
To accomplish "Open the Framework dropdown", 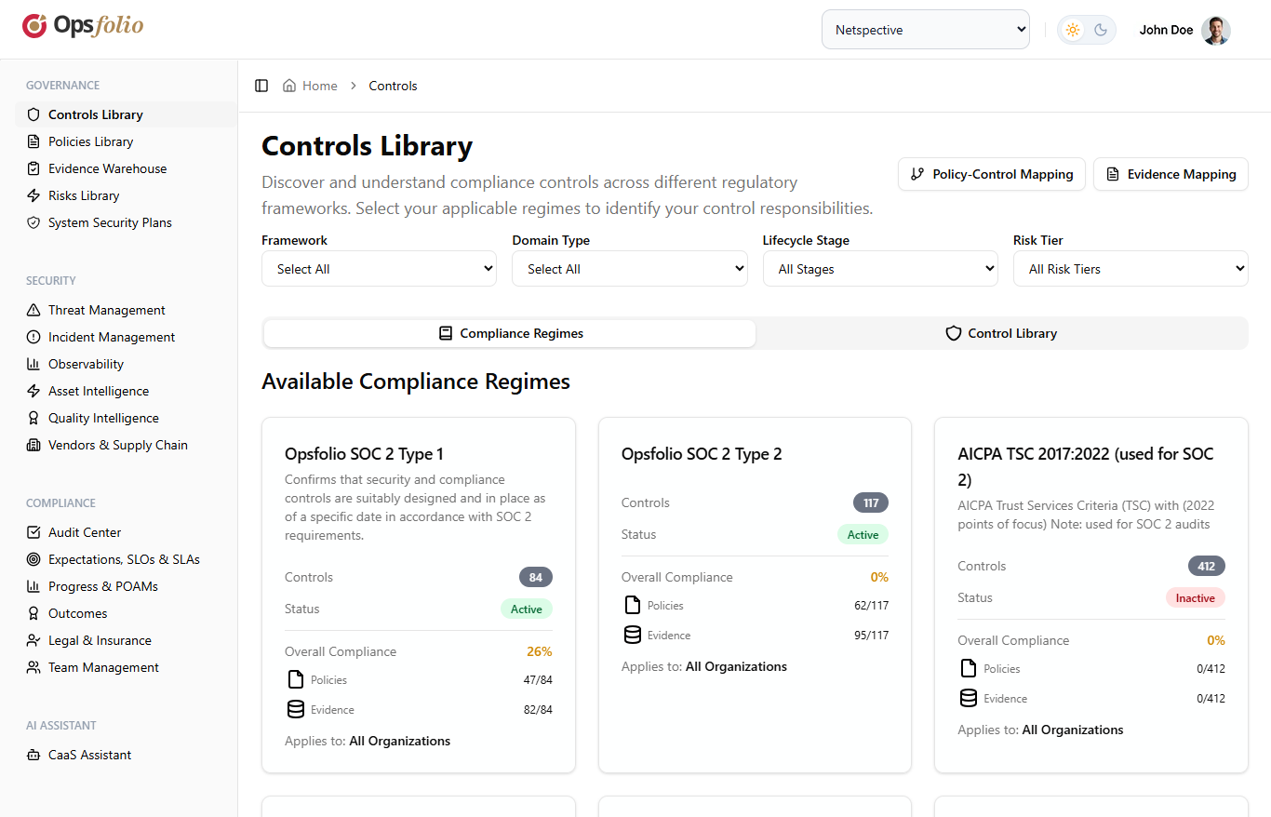I will [379, 268].
